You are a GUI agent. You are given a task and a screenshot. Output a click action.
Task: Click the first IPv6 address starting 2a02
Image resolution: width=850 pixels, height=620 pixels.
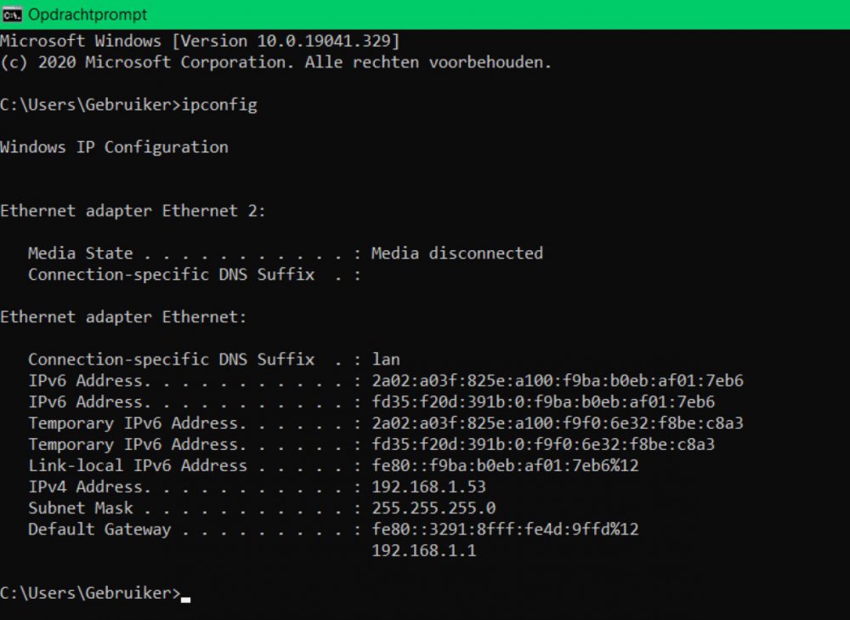click(x=558, y=381)
